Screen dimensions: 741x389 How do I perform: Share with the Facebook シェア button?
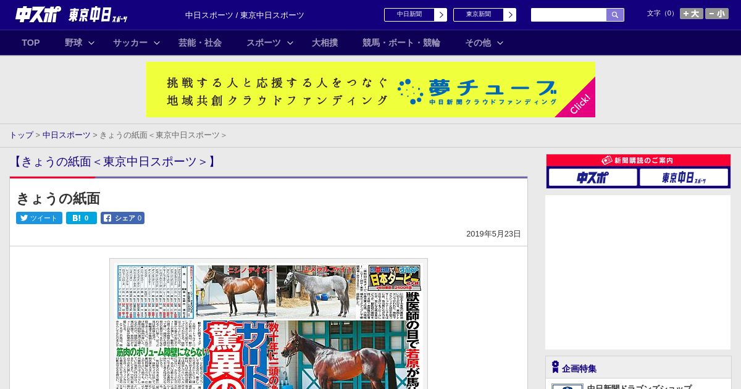[x=122, y=218]
